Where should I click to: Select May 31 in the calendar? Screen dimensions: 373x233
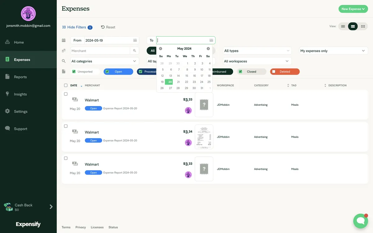tap(202, 88)
